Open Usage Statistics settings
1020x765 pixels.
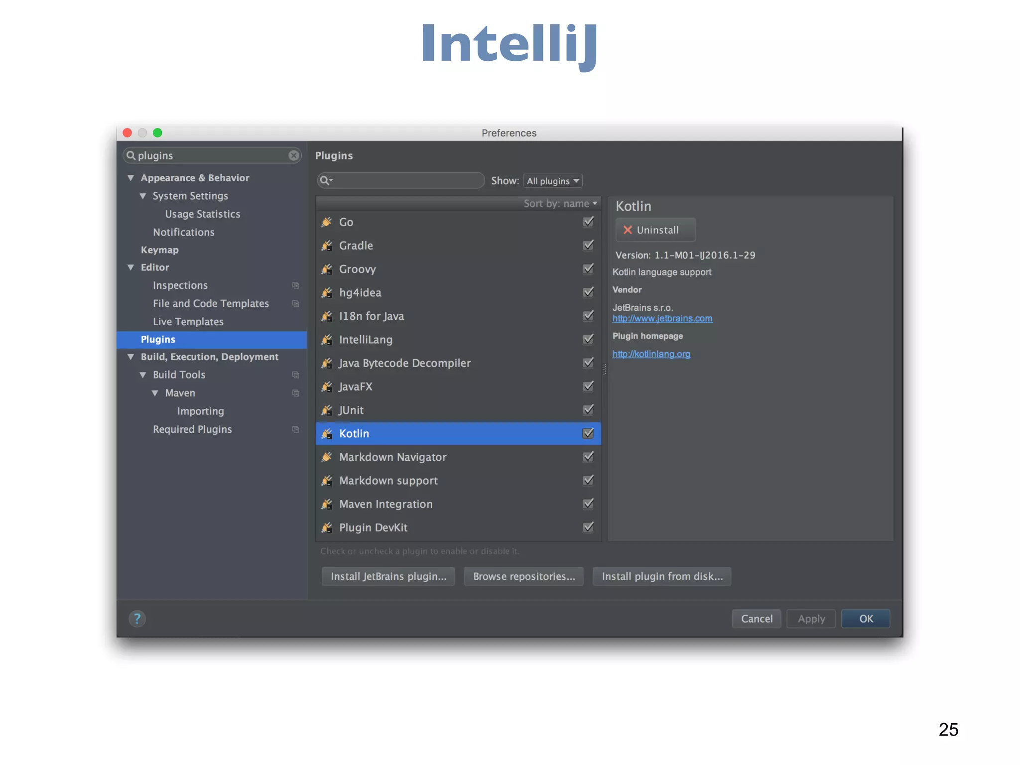pos(202,214)
